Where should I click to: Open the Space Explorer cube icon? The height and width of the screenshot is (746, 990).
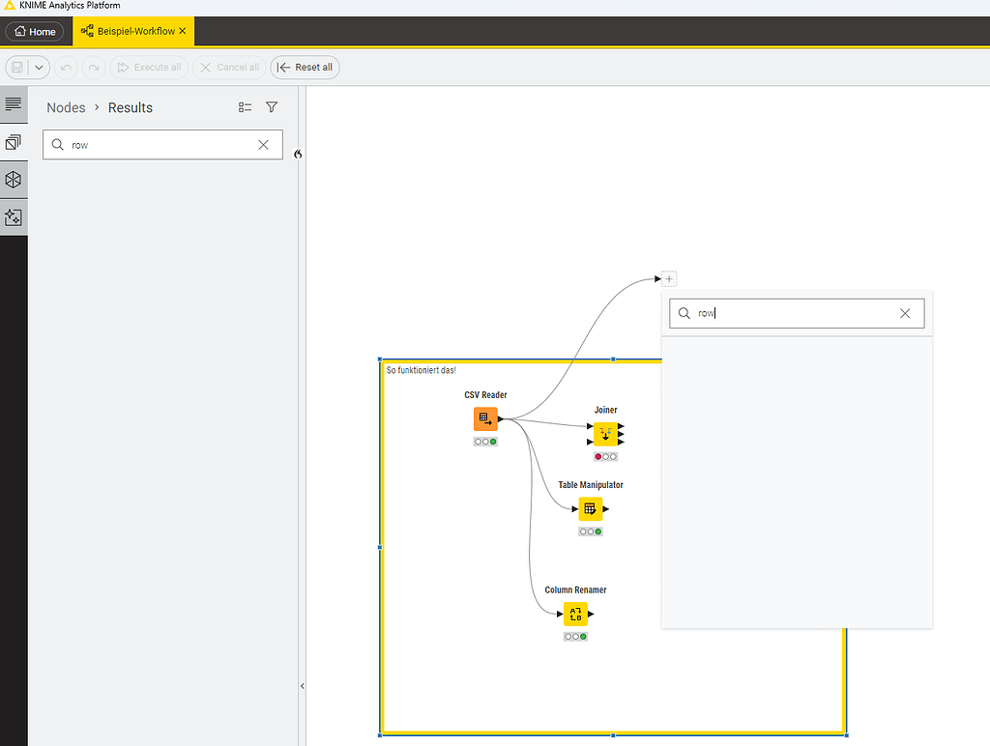click(14, 180)
